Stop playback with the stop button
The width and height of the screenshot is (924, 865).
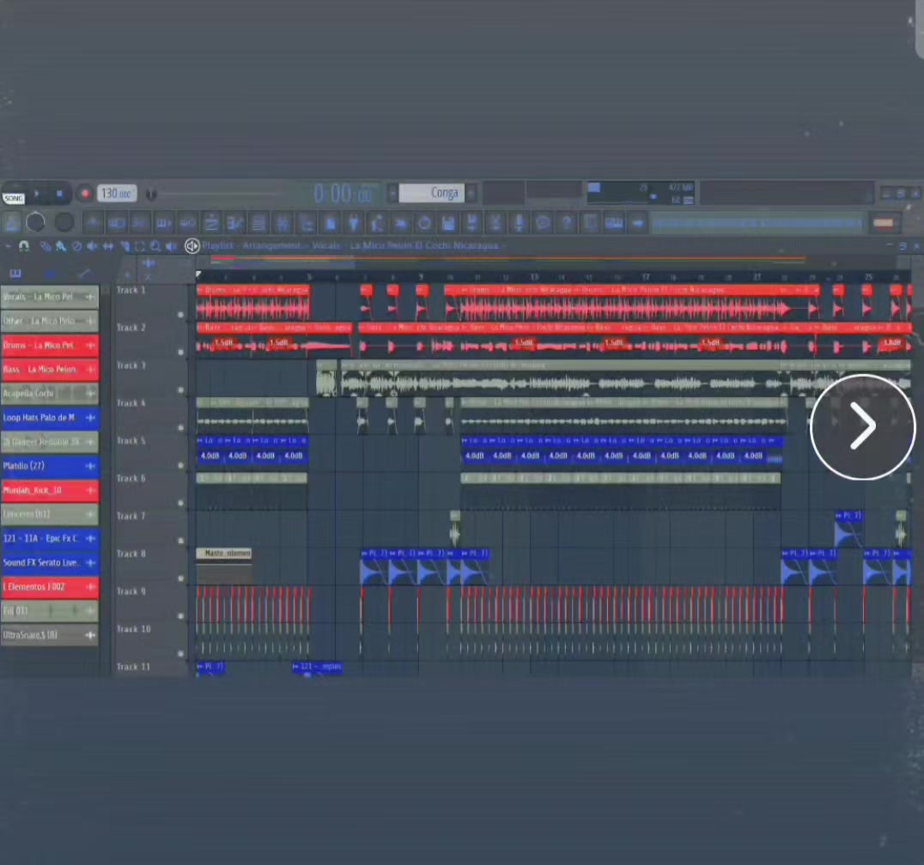pos(59,193)
